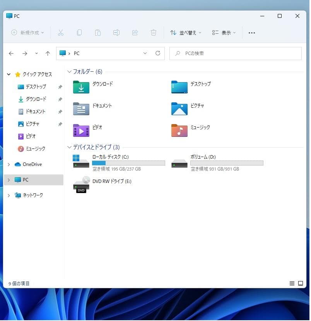The width and height of the screenshot is (311, 321).
Task: Collapse the デバイスとドライブ section
Action: [x=69, y=147]
